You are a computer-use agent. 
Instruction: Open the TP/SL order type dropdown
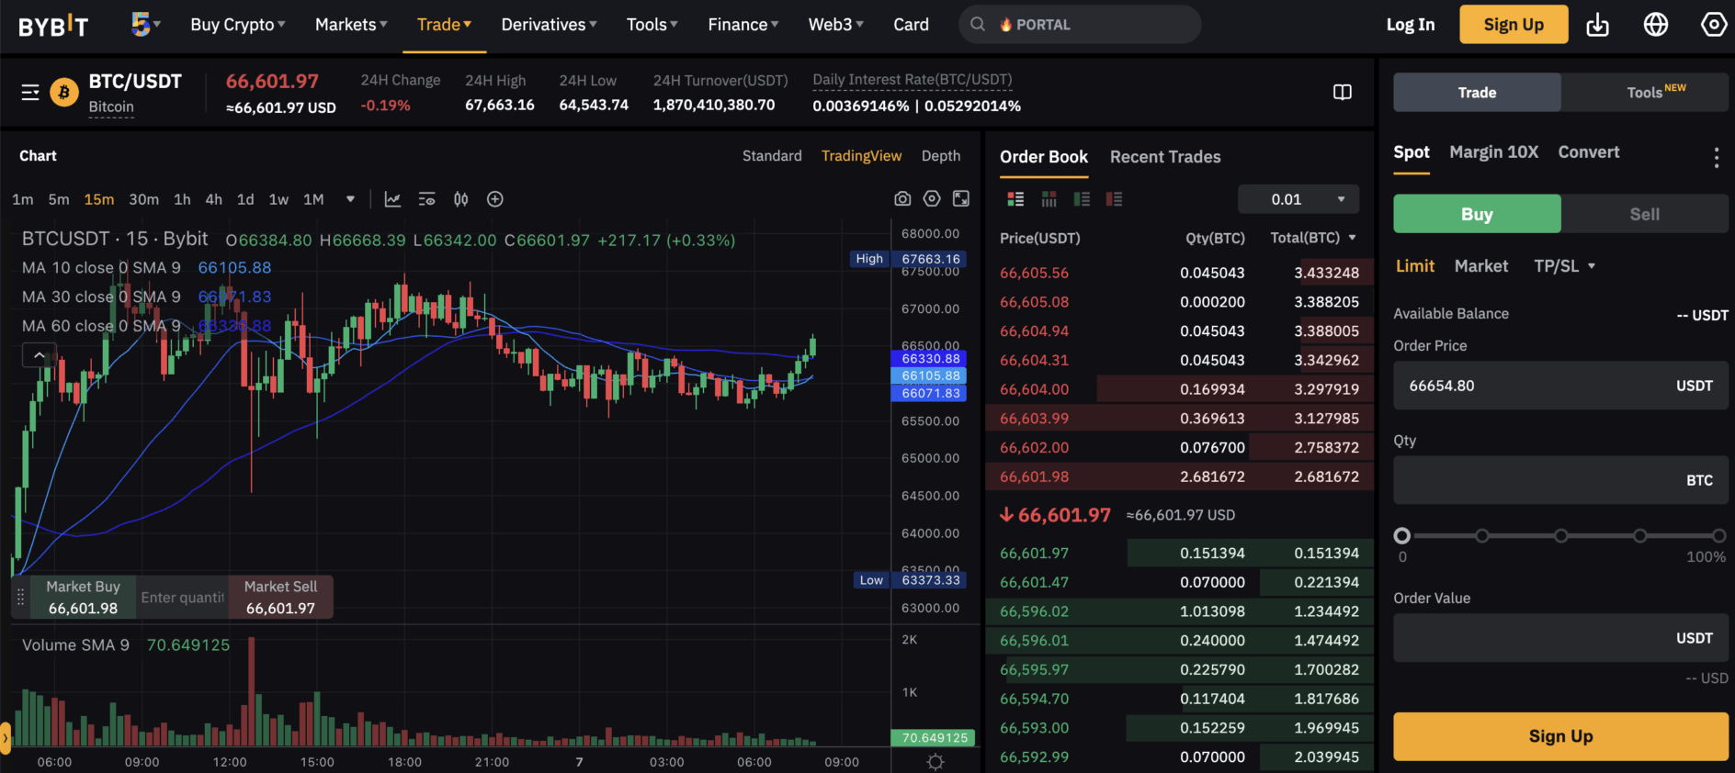tap(1564, 266)
